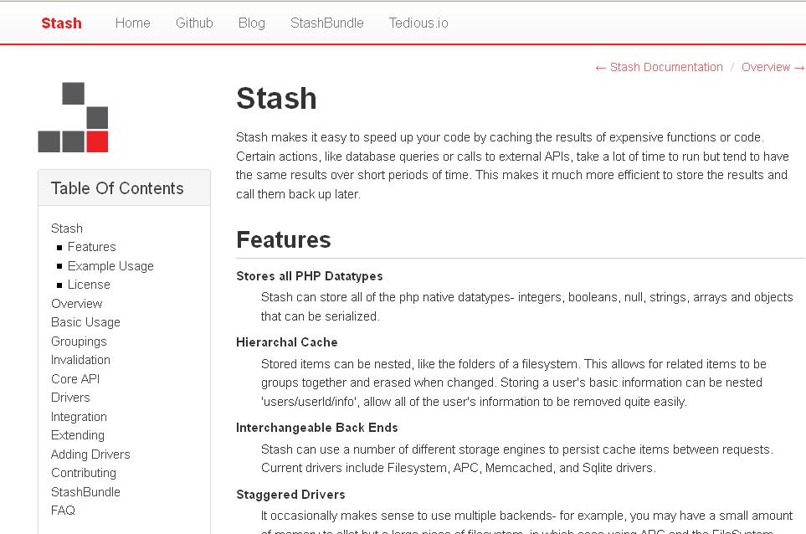Open the Adding Drivers sidebar link
Image resolution: width=806 pixels, height=534 pixels.
tap(90, 454)
